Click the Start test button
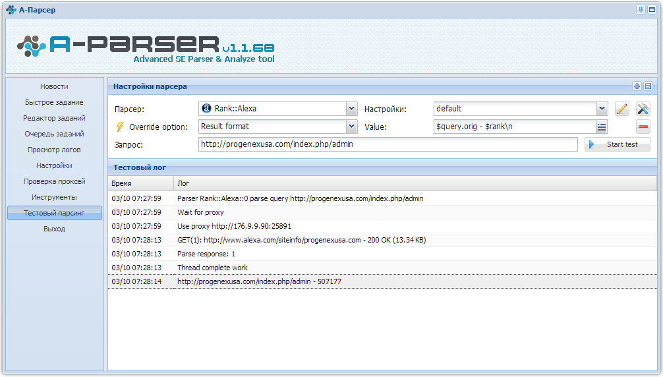 [x=618, y=144]
